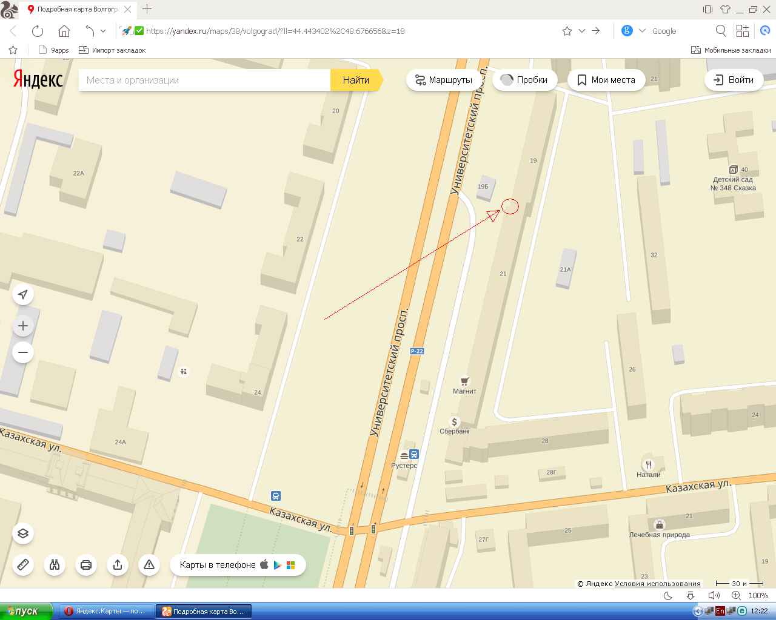
Task: Zoom out with the minus button
Action: (x=23, y=352)
